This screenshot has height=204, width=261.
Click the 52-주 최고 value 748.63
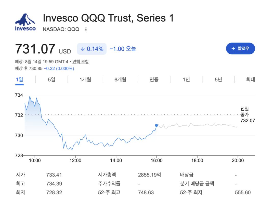[x=146, y=193]
